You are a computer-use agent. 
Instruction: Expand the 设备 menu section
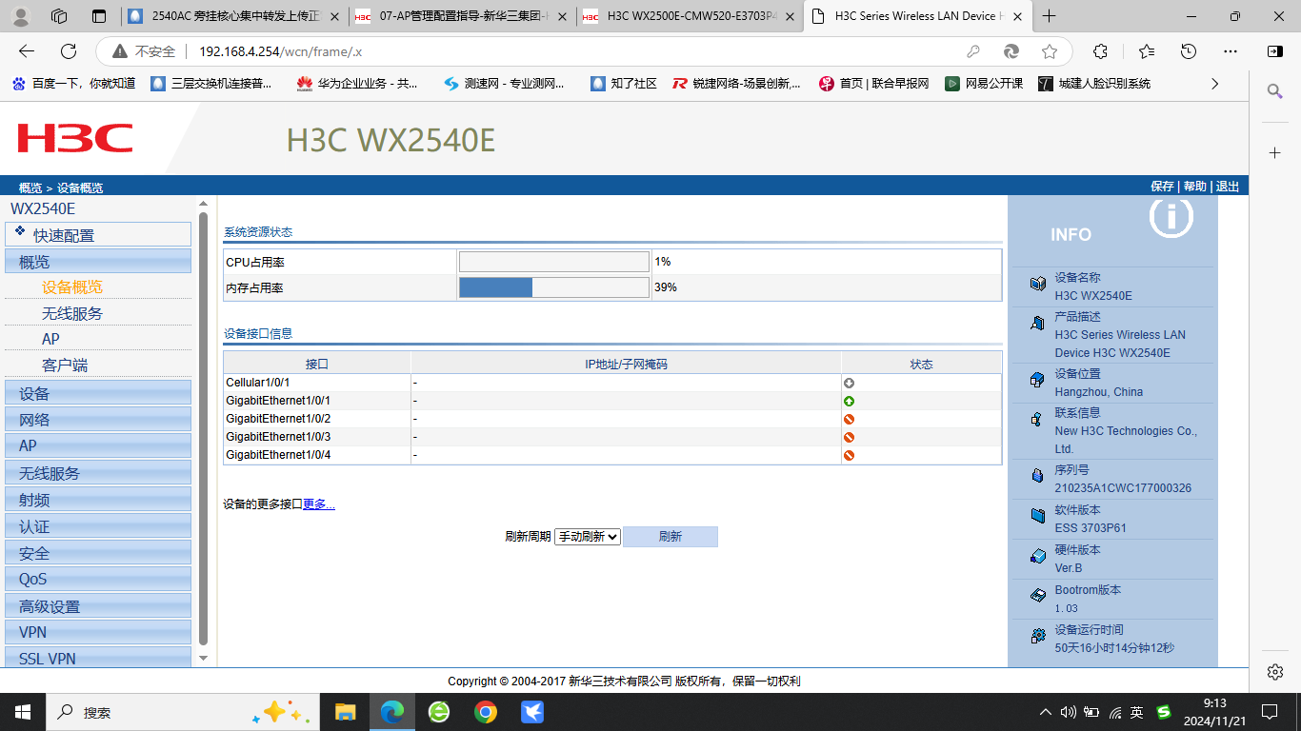(x=98, y=393)
